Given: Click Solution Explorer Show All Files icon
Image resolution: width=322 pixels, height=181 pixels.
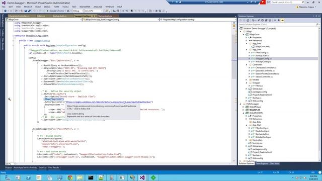Looking at the screenshot, I should coord(270,20).
